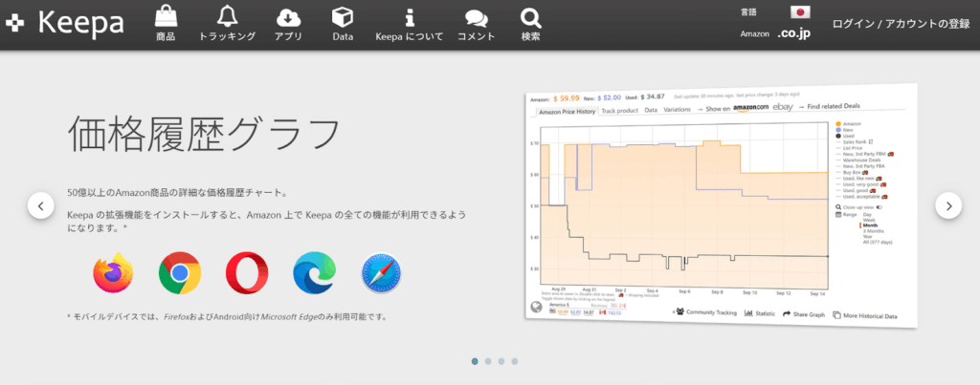Screen dimensions: 980x385
Task: Click the Safari compass icon
Action: (x=381, y=272)
